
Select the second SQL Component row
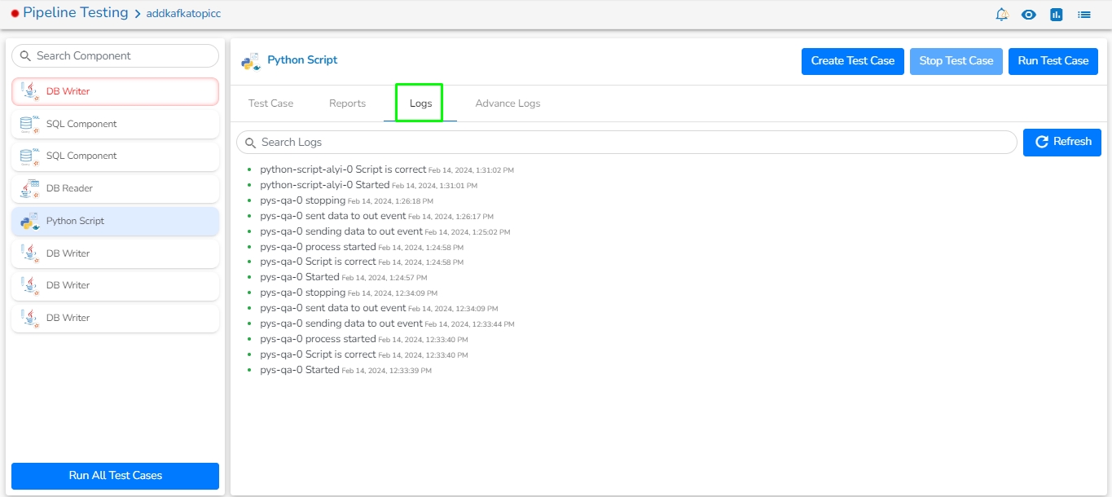[115, 156]
